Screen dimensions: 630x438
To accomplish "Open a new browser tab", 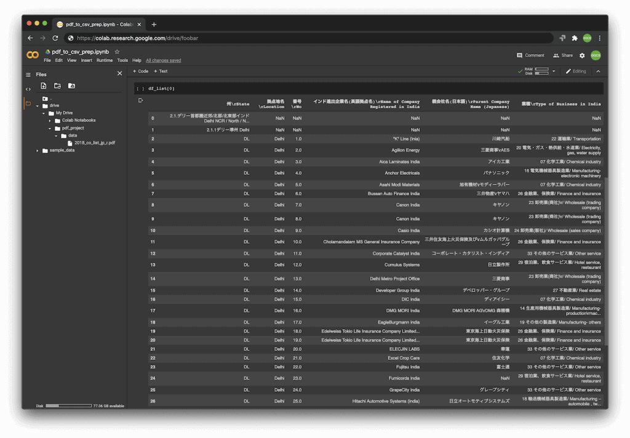I will coord(154,25).
